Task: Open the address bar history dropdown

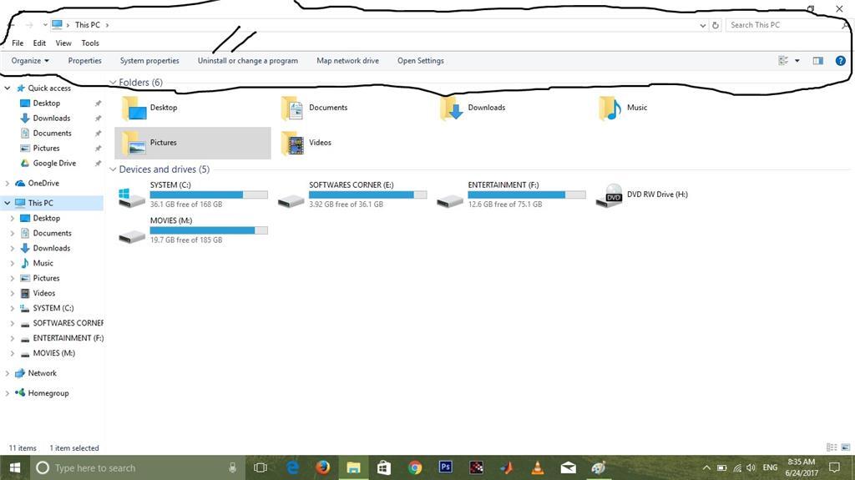Action: point(702,25)
